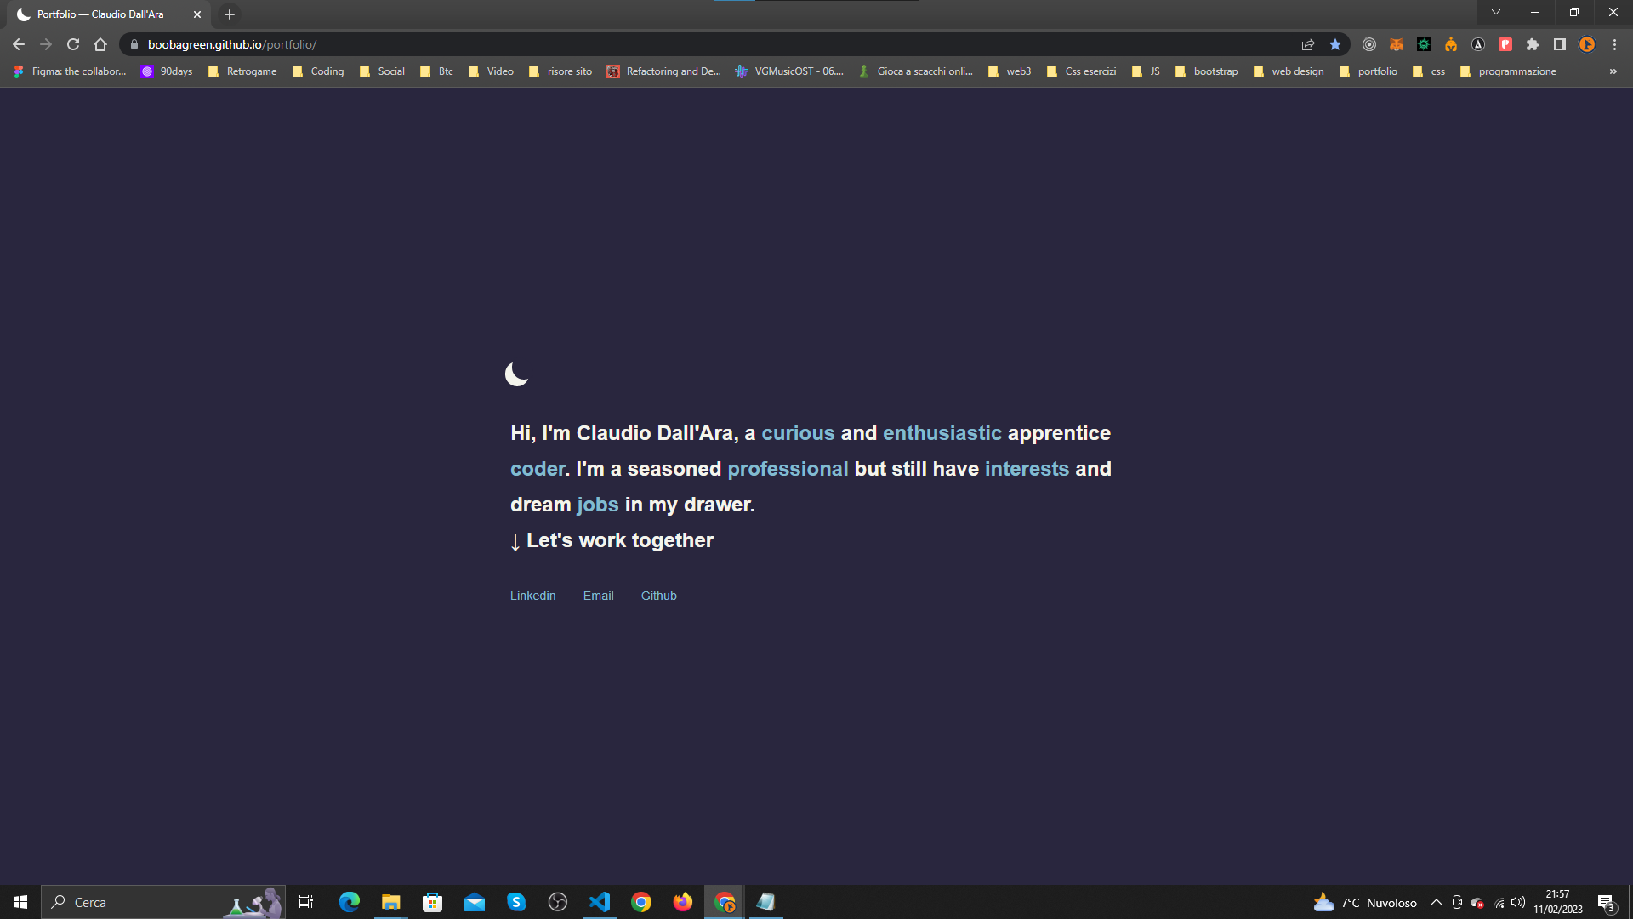Toggle the moon dark mode icon
This screenshot has width=1633, height=919.
point(516,374)
